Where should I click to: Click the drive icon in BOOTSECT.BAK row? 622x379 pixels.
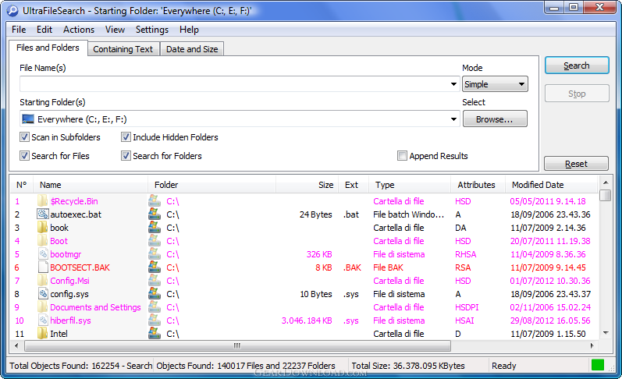[155, 267]
